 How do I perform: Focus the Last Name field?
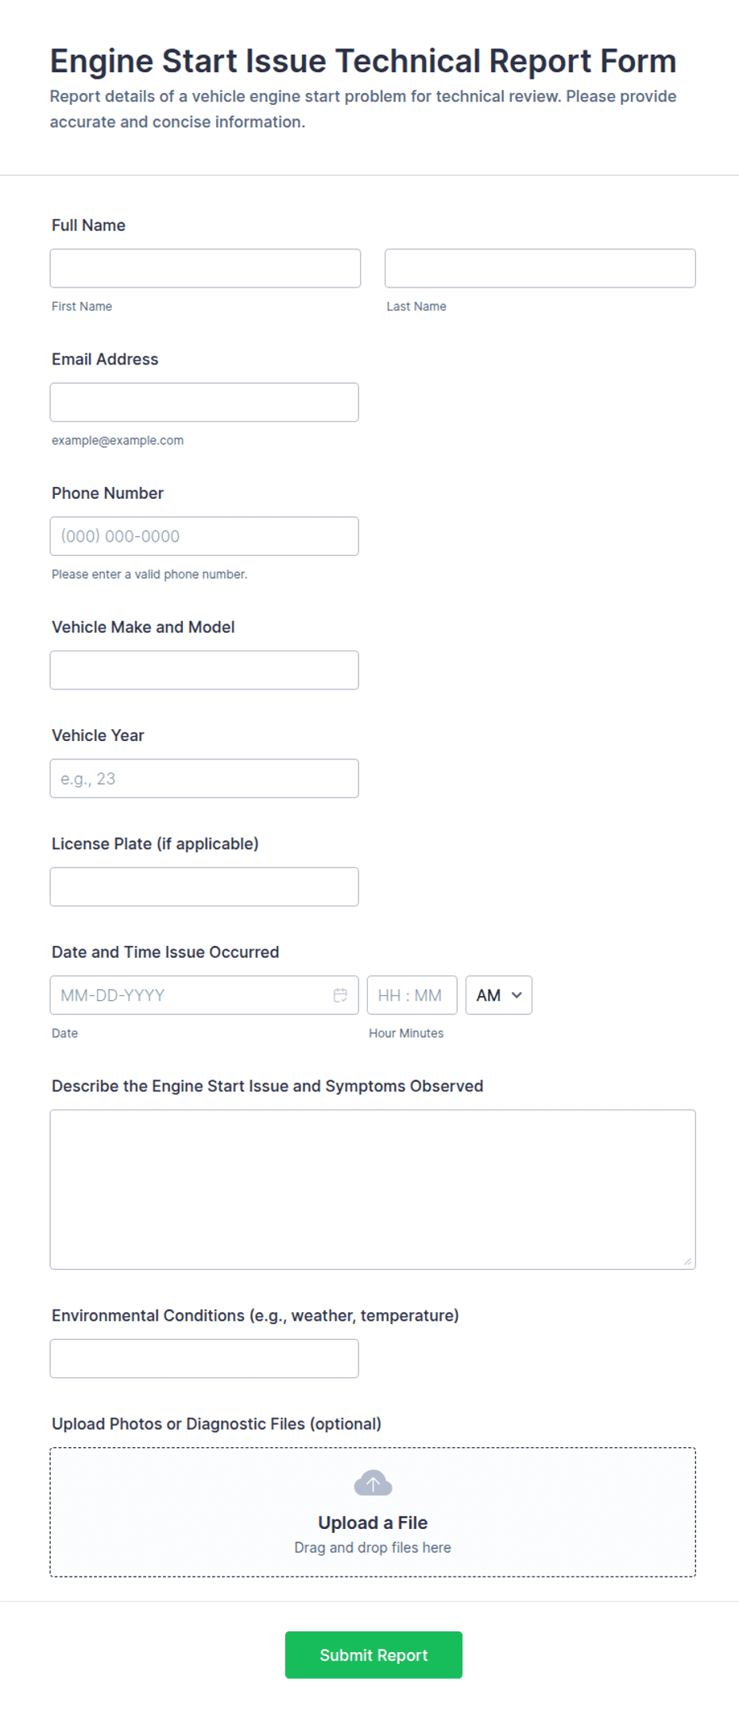540,268
